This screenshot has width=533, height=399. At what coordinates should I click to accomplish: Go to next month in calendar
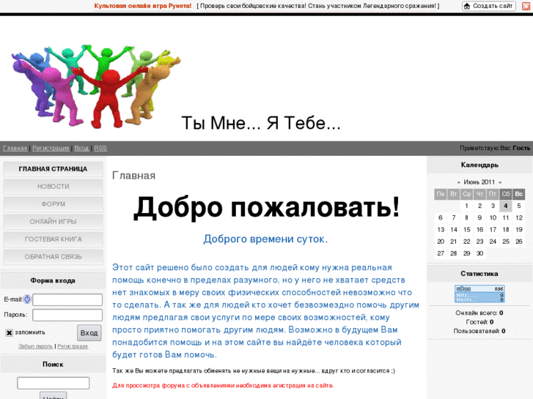point(500,182)
